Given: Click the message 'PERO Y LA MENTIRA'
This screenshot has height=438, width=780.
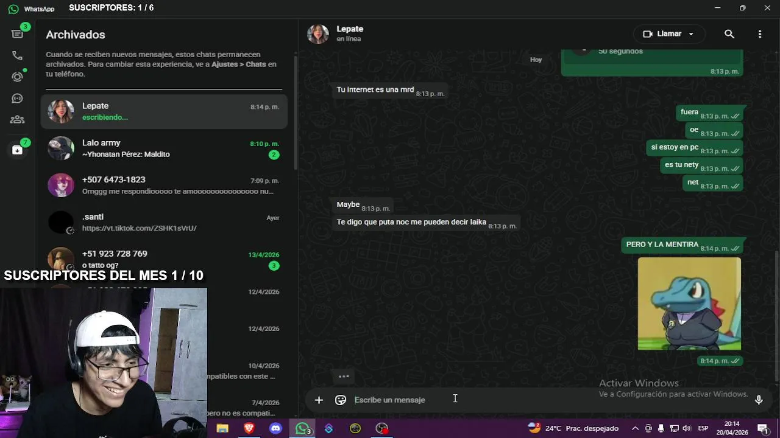Looking at the screenshot, I should tap(682, 245).
